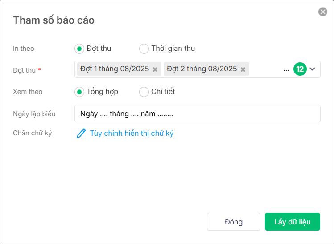Click the Đợt 1 tháng 08/2025 chip

tap(115, 69)
